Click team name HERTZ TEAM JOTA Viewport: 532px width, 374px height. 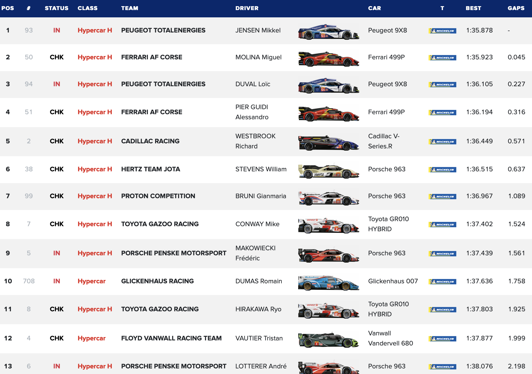[x=151, y=169]
